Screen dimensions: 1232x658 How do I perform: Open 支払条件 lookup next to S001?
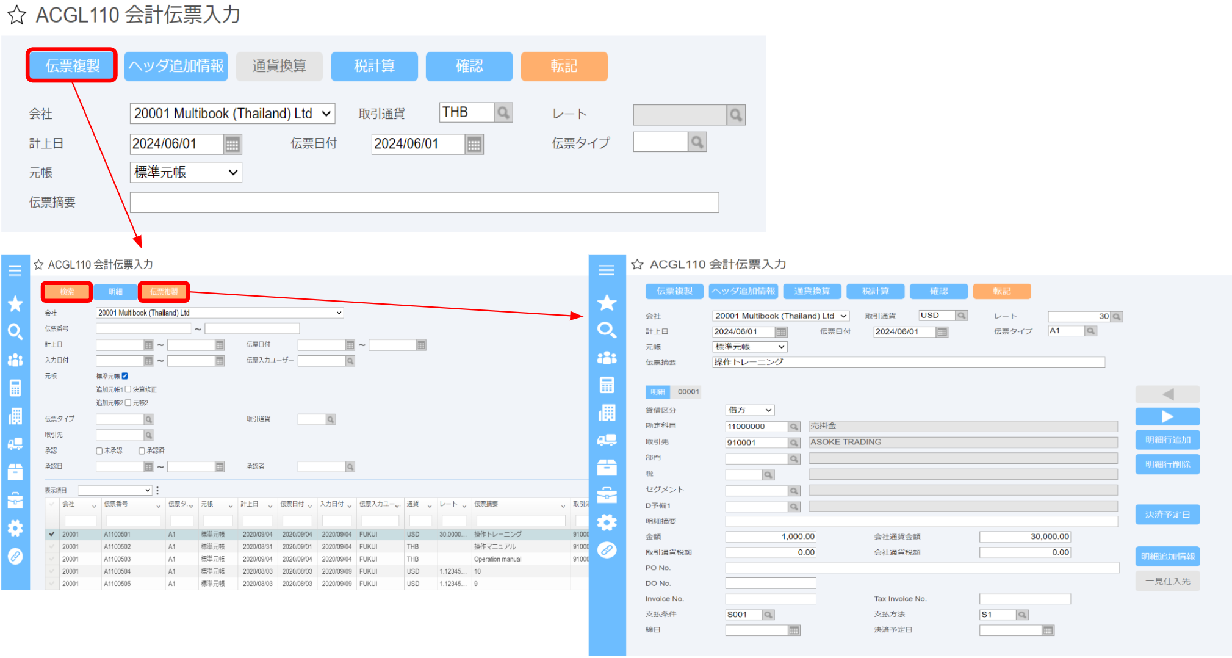[768, 615]
